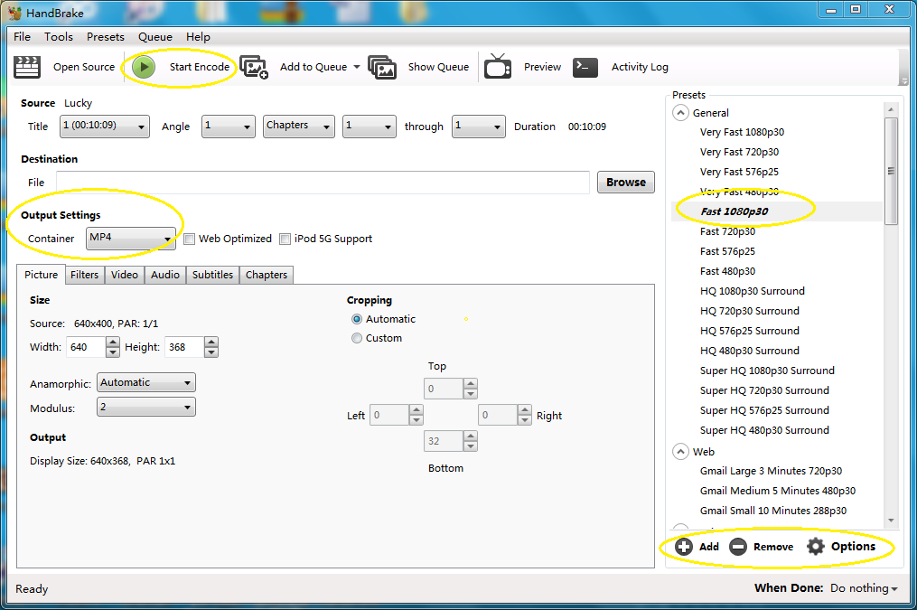Click the destination File input field
917x610 pixels.
323,182
